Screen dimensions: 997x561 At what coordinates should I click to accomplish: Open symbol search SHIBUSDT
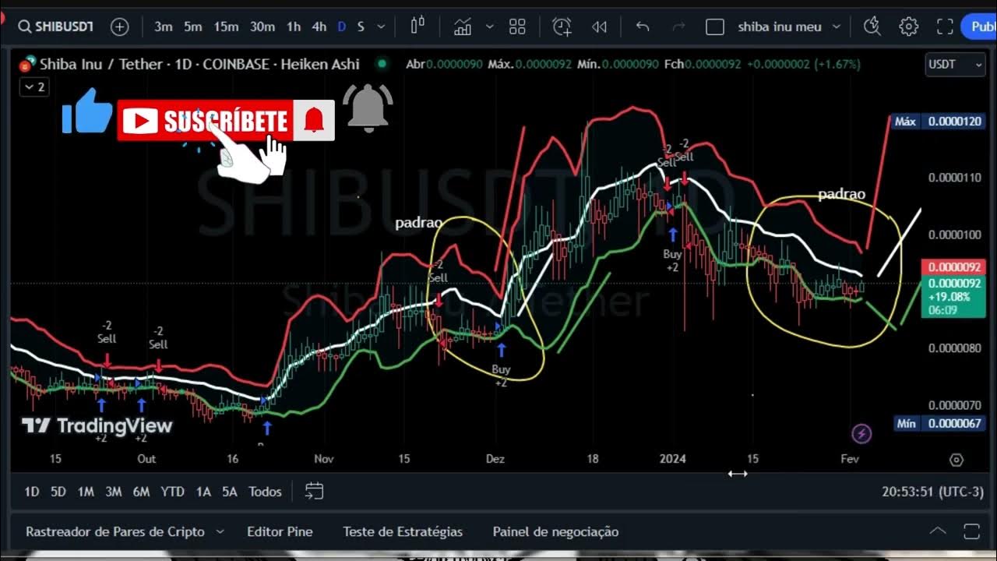tap(55, 26)
